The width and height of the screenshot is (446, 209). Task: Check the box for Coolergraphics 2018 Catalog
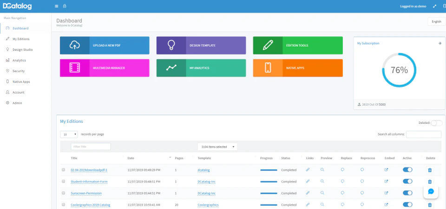(x=64, y=205)
